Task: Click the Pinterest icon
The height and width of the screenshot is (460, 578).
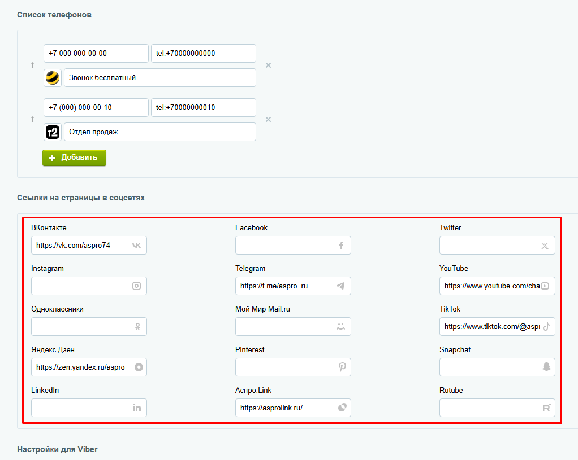Action: tap(342, 367)
